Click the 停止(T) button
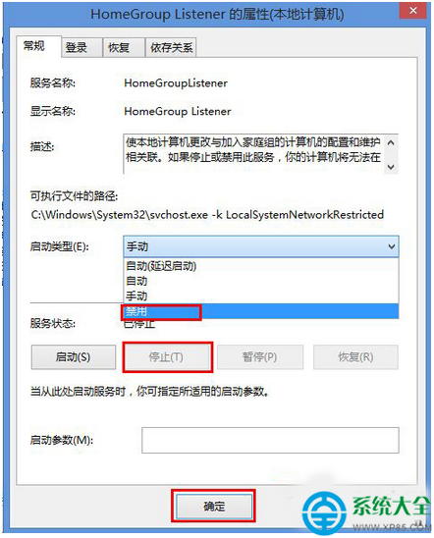Viewport: 434px width, 538px height. point(167,357)
